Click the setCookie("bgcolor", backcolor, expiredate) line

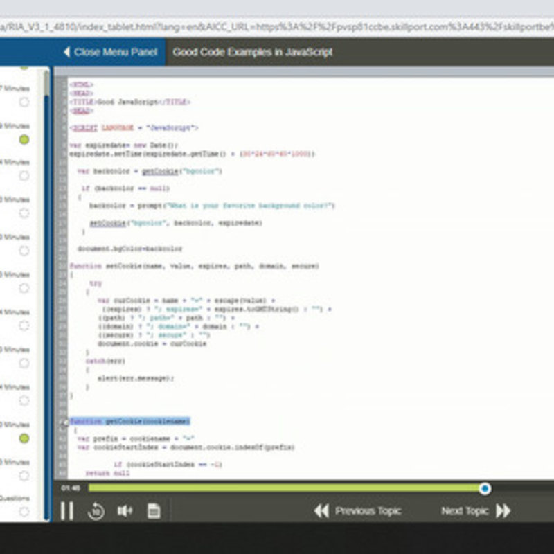[x=176, y=223]
